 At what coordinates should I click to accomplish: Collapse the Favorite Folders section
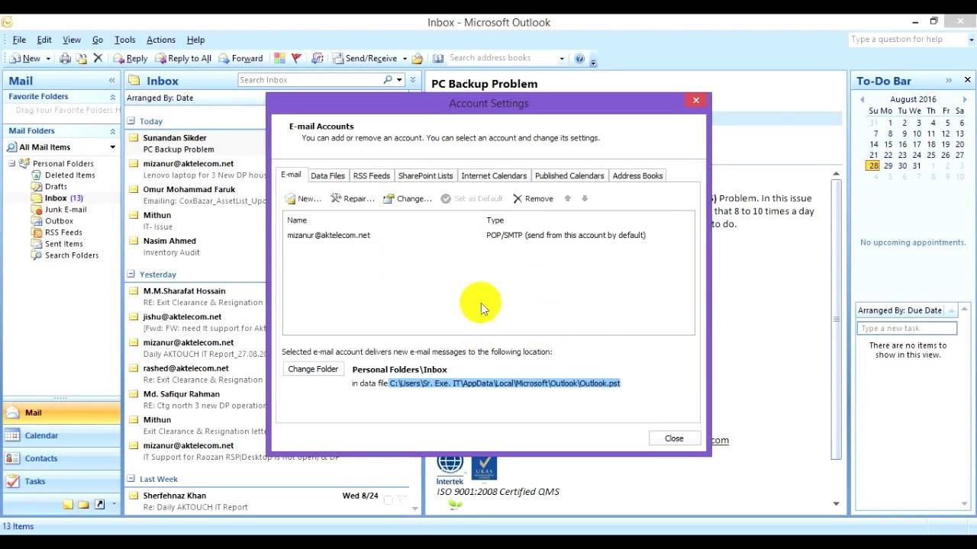(x=113, y=97)
